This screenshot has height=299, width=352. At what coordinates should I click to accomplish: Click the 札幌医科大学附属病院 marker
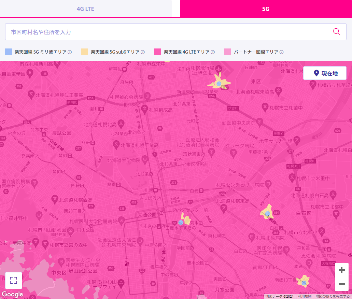[x=121, y=221]
